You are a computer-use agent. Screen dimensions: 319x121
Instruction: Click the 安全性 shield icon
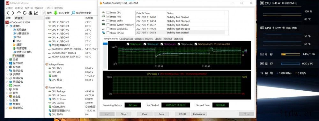coord(11,96)
